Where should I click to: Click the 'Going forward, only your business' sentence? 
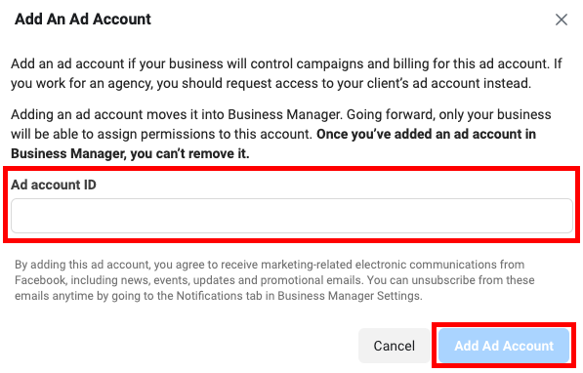pos(449,114)
